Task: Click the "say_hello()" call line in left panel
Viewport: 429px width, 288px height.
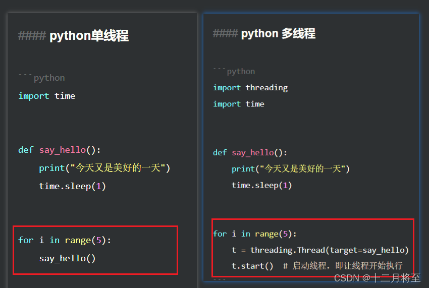Action: tap(67, 258)
